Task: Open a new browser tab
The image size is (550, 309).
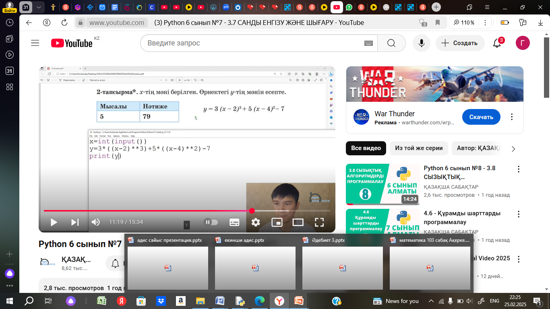Action: click(436, 7)
